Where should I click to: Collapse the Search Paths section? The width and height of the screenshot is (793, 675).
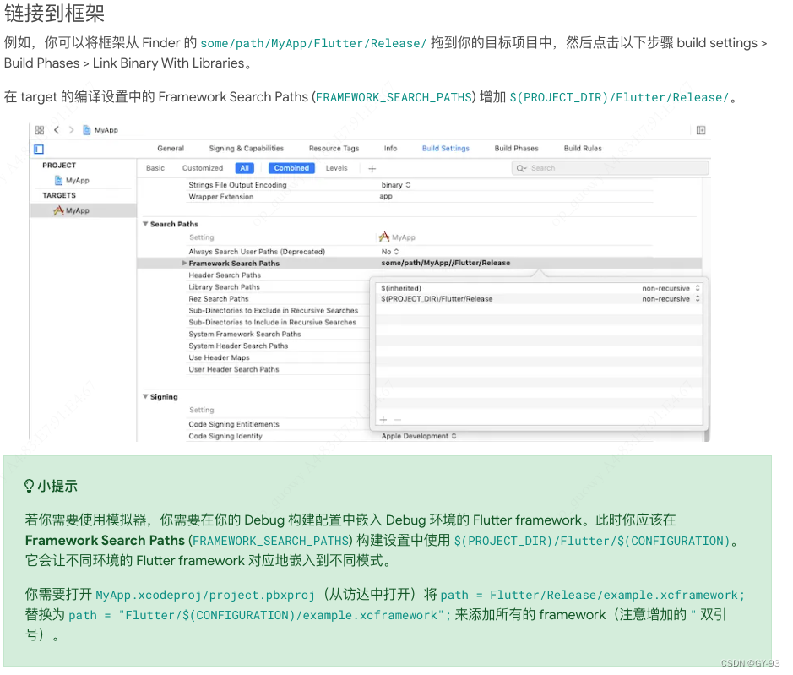145,224
